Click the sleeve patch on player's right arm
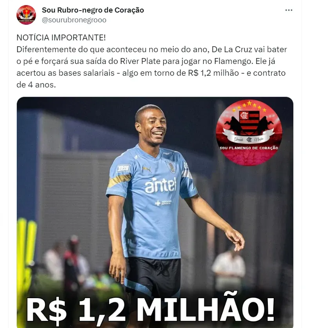The image size is (316, 328). [x=123, y=168]
